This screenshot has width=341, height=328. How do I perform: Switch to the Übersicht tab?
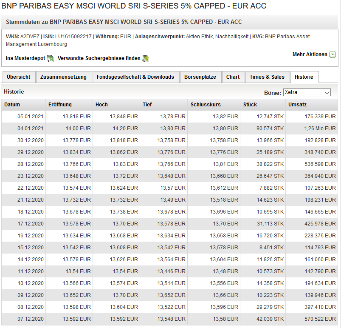(x=19, y=77)
